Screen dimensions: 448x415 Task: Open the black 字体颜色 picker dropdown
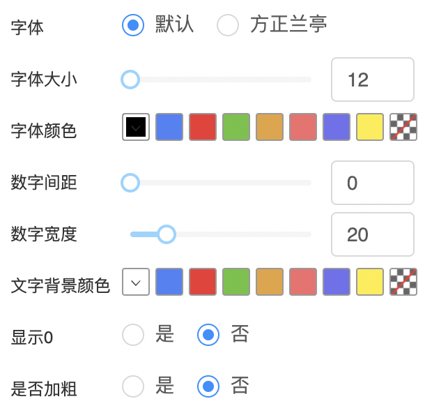(x=136, y=127)
